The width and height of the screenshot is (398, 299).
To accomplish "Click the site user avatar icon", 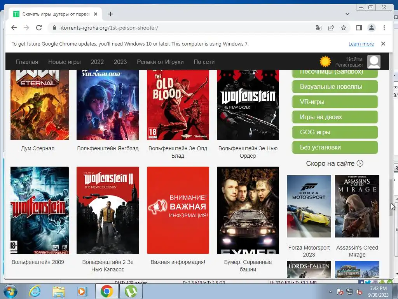I will click(374, 62).
